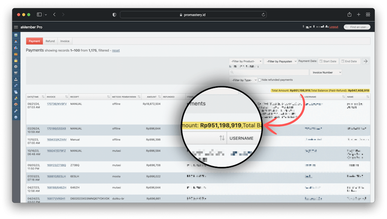Select the wrench icon in the sidebar

(16, 111)
